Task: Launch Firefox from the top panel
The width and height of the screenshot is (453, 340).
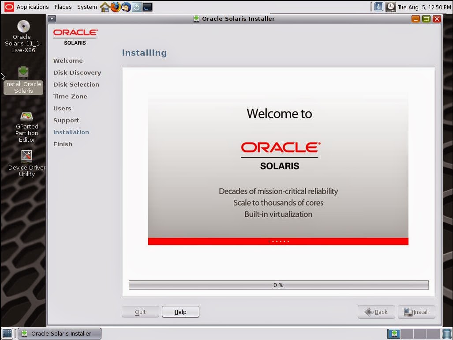Action: [115, 7]
